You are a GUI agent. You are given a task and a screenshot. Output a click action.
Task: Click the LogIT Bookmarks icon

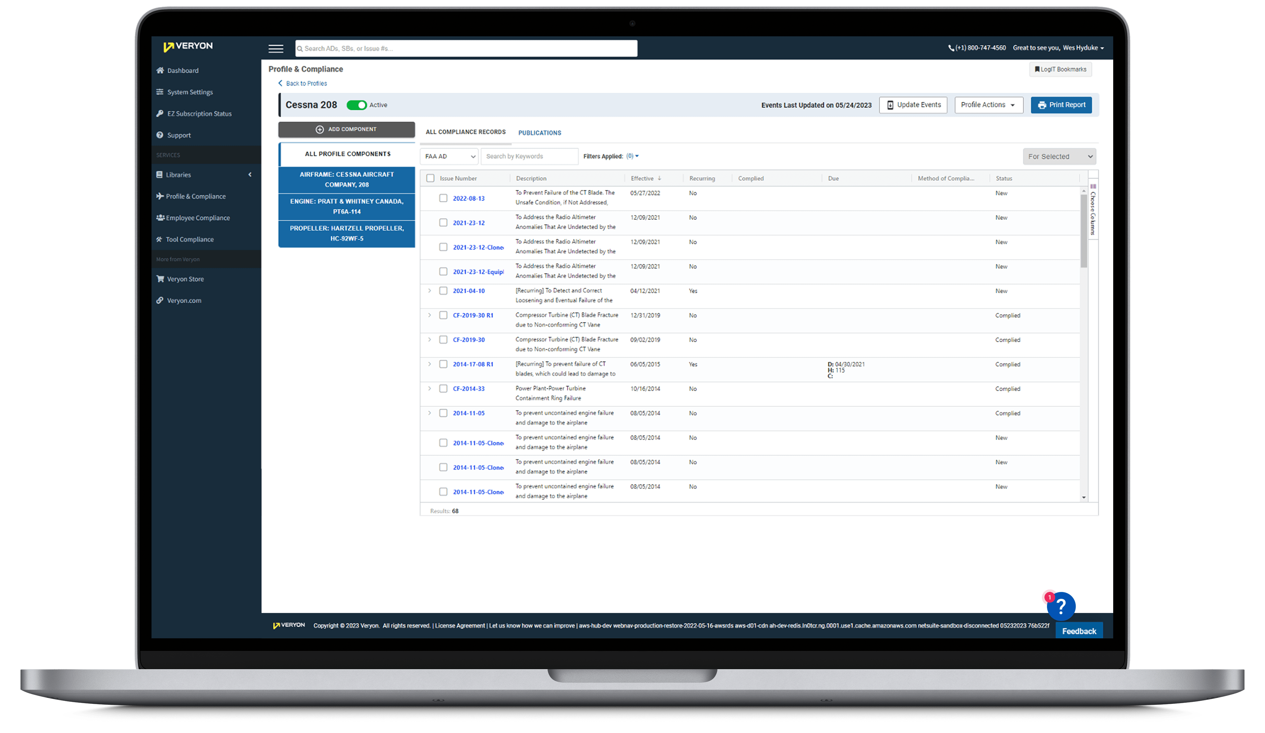coord(1037,69)
